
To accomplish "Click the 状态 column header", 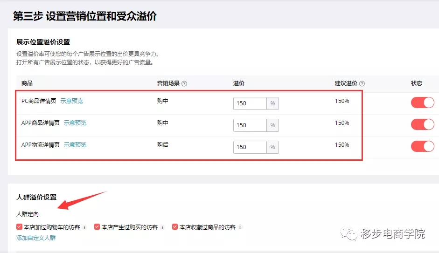I will point(416,83).
